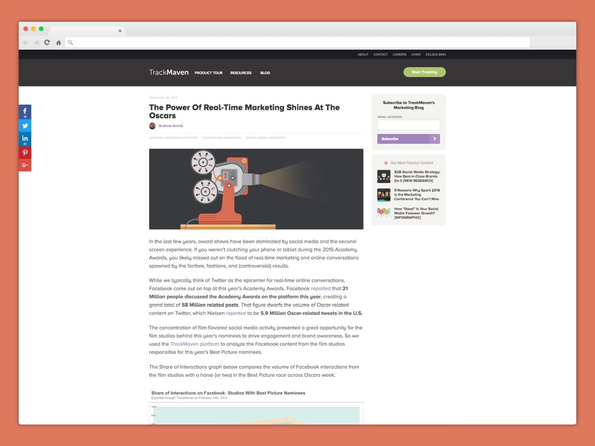Click the article date February 26, 2015
This screenshot has height=446, width=595.
point(163,98)
